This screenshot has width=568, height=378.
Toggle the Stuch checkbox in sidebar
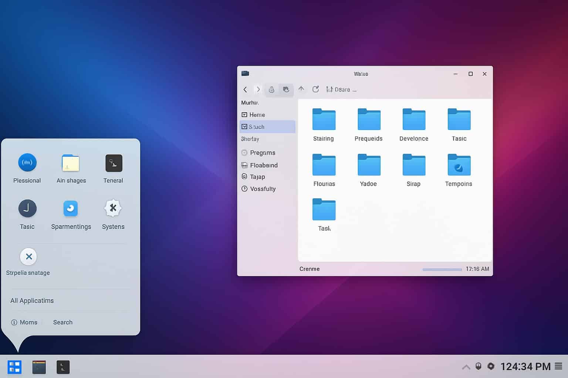[244, 127]
